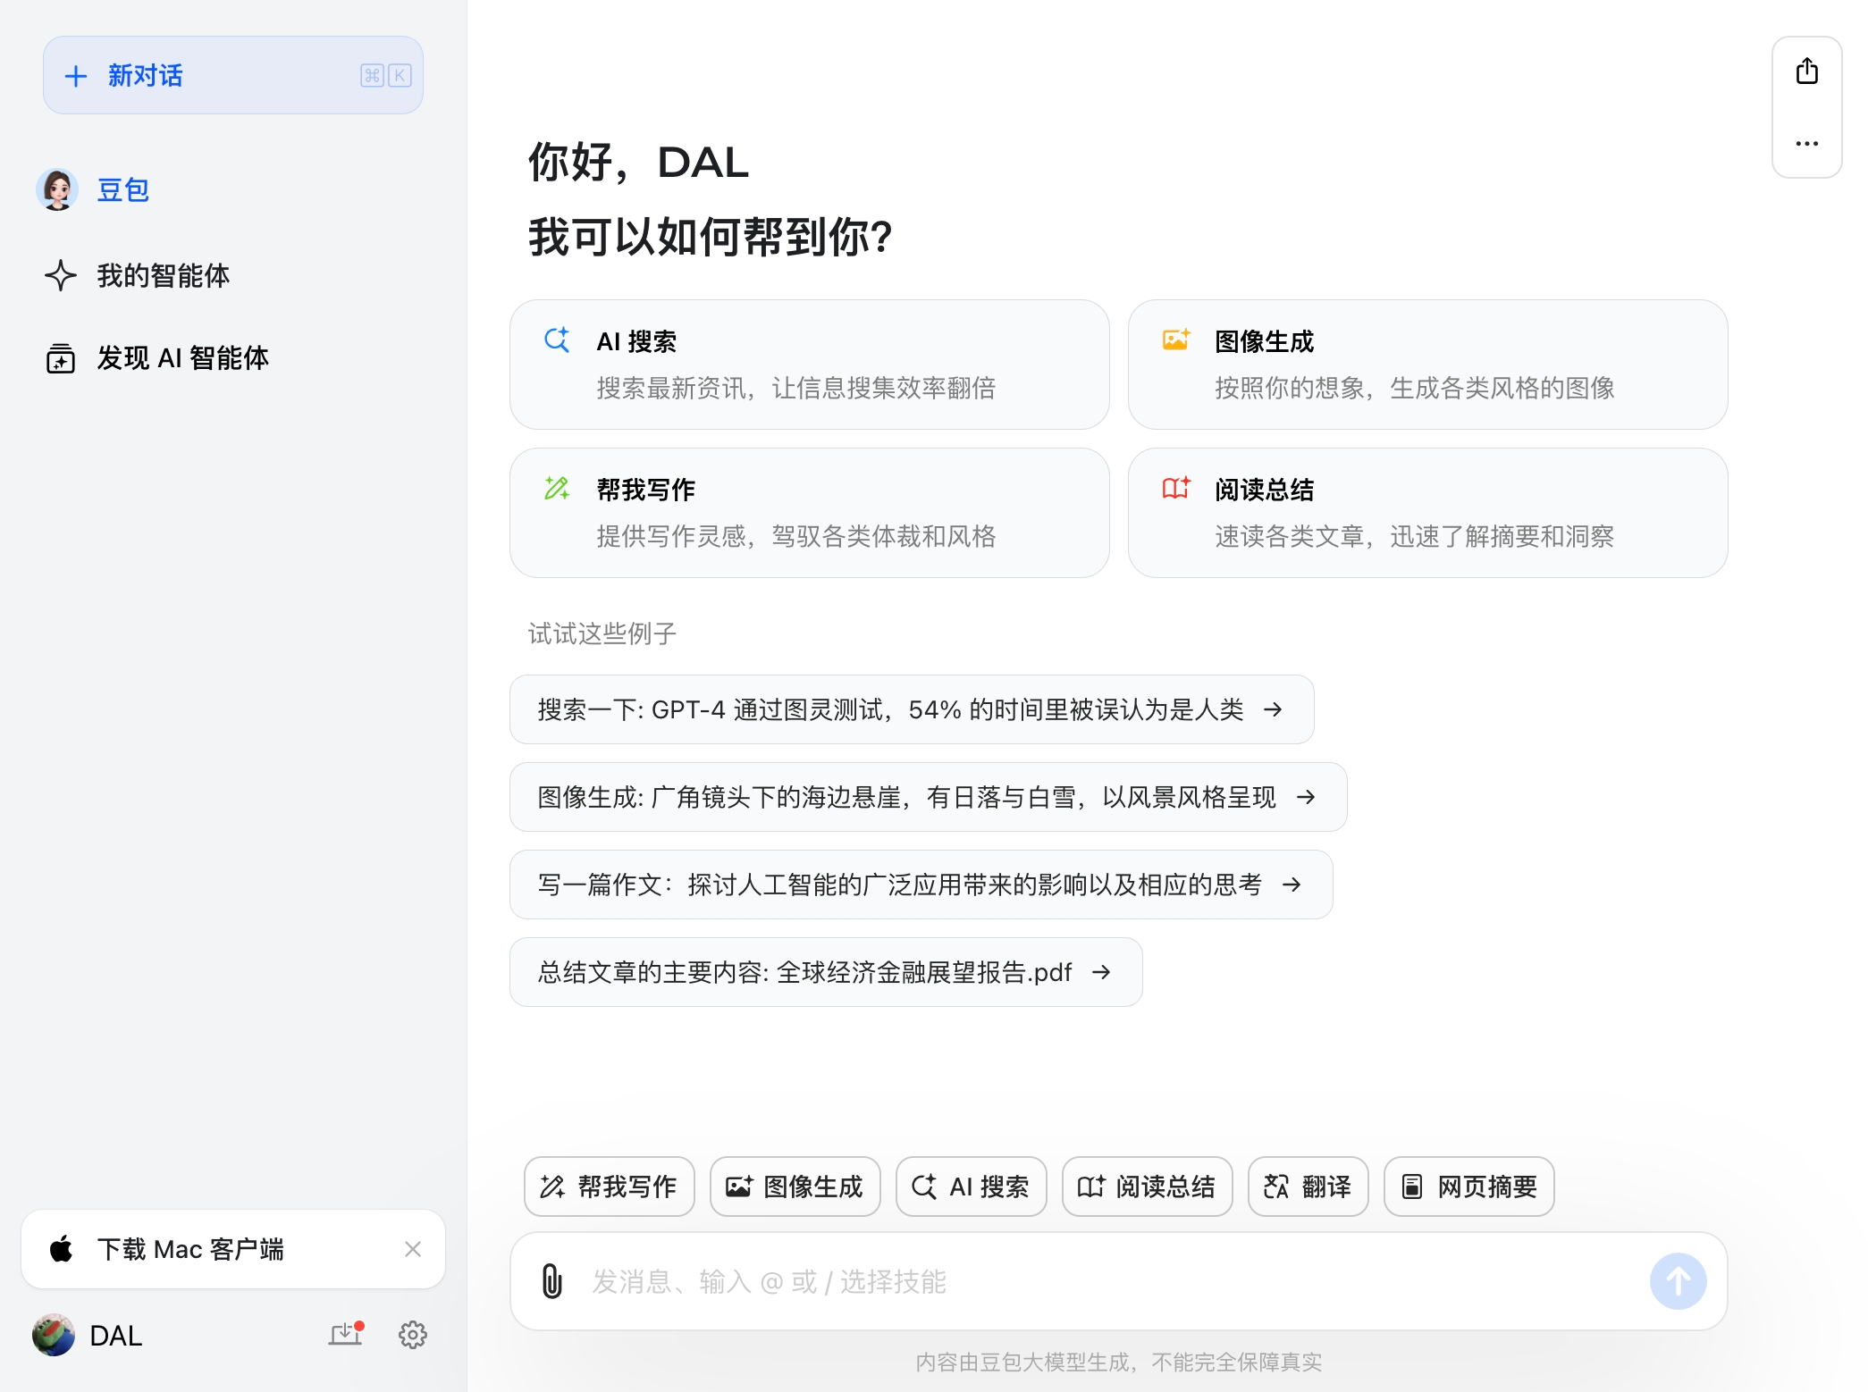Open settings via the gear icon
The width and height of the screenshot is (1868, 1392).
click(x=412, y=1335)
